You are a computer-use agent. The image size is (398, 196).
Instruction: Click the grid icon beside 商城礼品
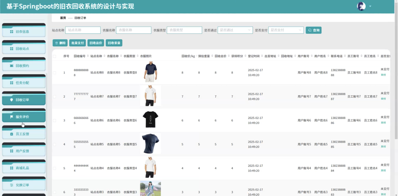11,168
